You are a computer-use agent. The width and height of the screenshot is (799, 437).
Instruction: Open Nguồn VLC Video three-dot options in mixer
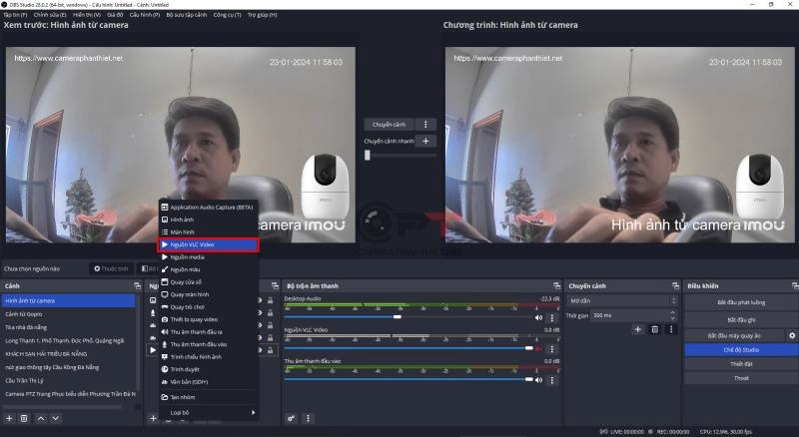tap(552, 349)
